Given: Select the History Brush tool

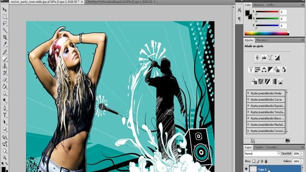Looking at the screenshot, I should [x=5, y=73].
